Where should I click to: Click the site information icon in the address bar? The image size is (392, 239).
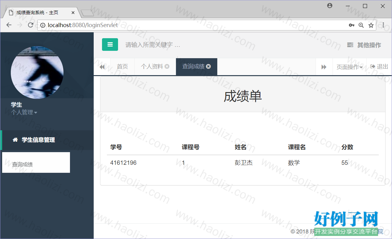pyautogui.click(x=43, y=25)
